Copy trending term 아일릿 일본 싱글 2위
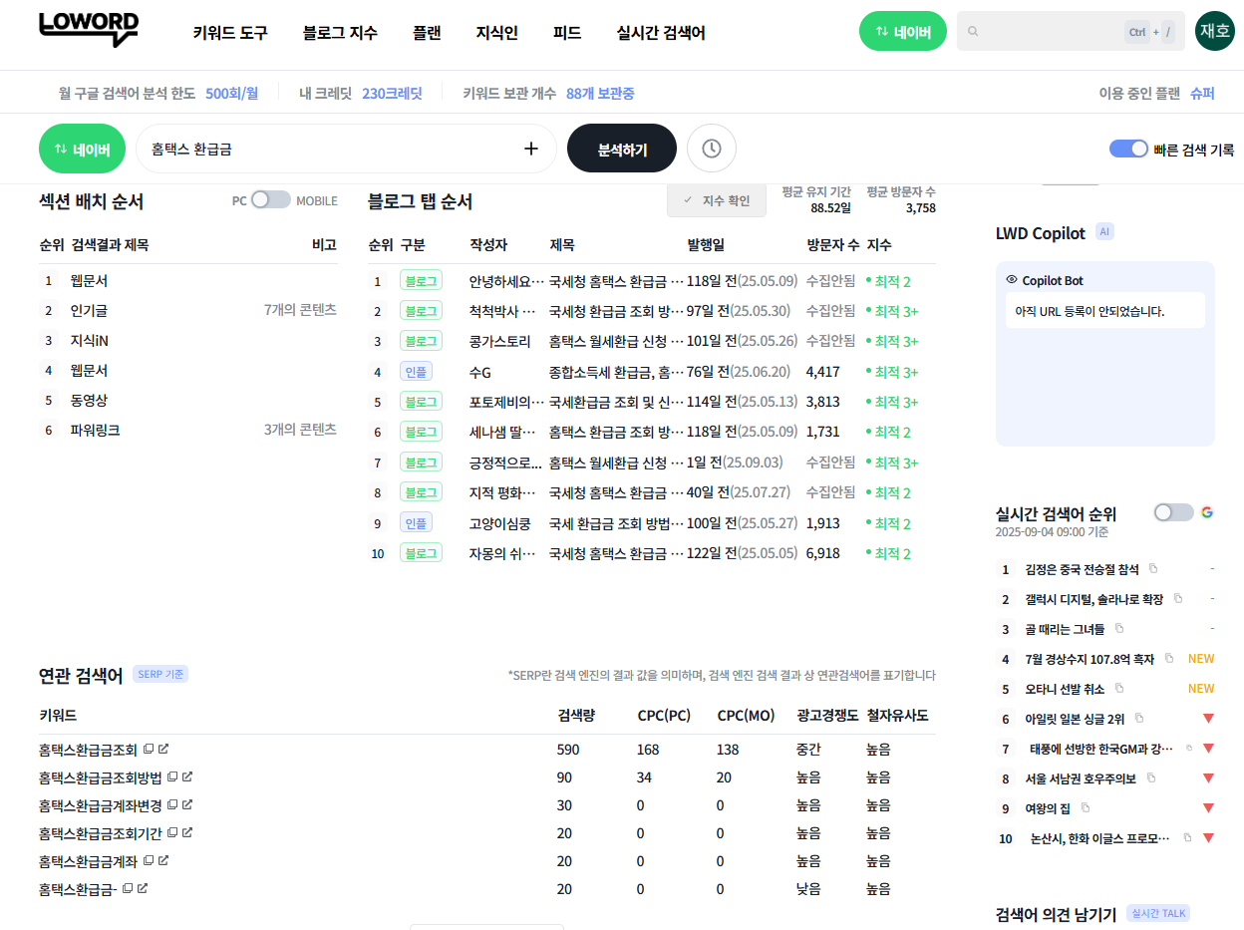 (1139, 718)
